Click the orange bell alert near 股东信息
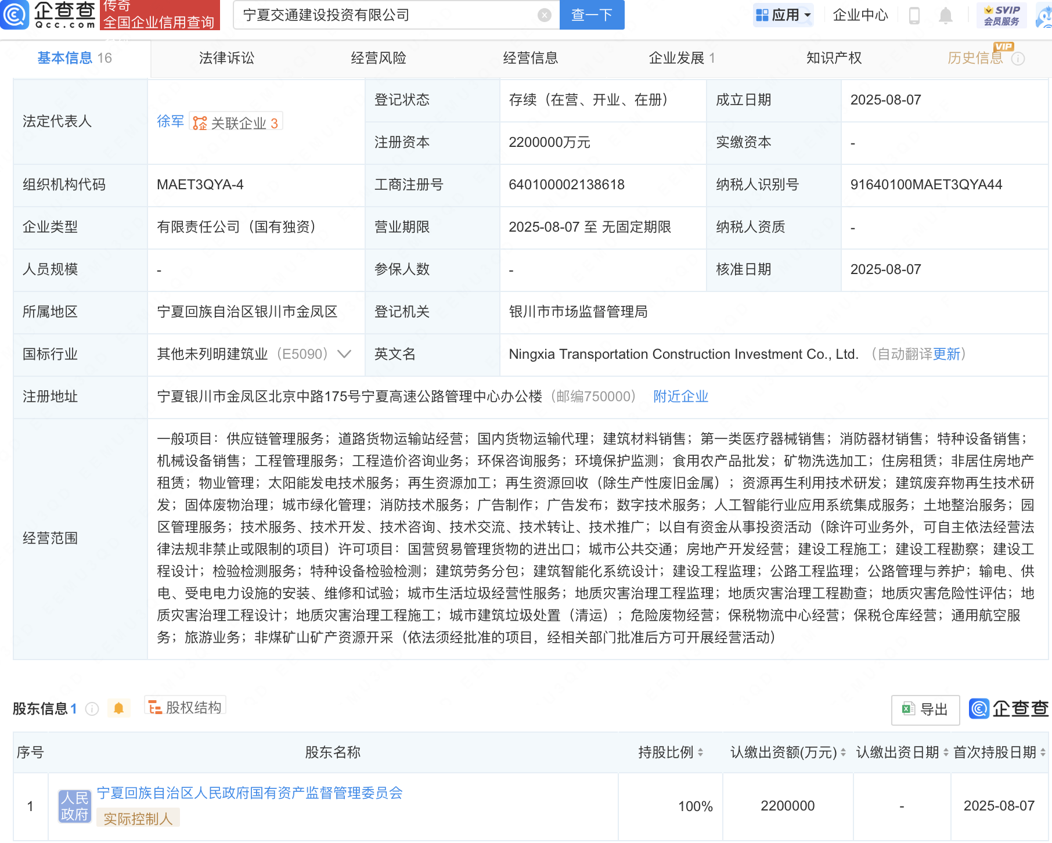This screenshot has width=1052, height=843. [119, 708]
